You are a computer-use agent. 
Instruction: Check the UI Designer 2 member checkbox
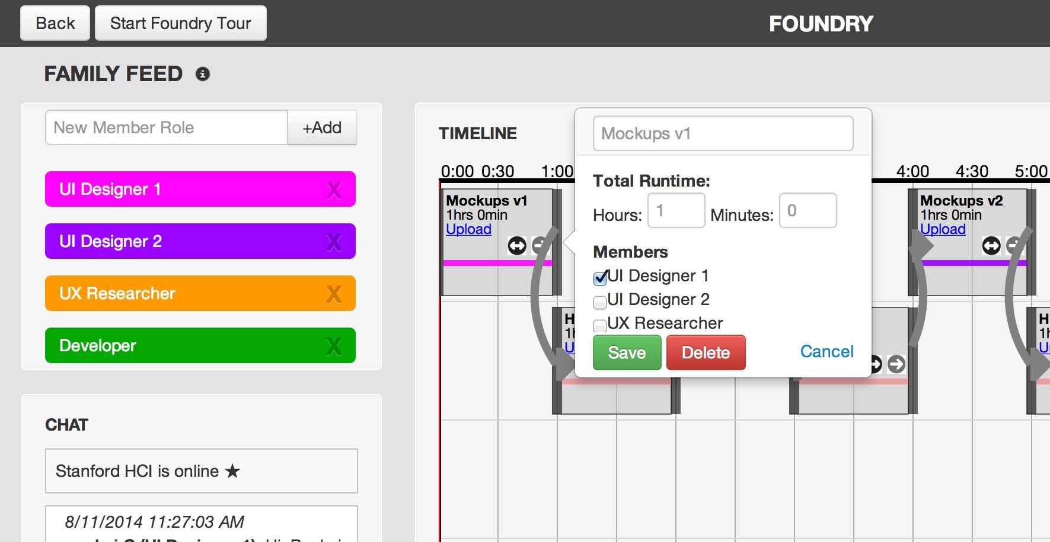[600, 302]
